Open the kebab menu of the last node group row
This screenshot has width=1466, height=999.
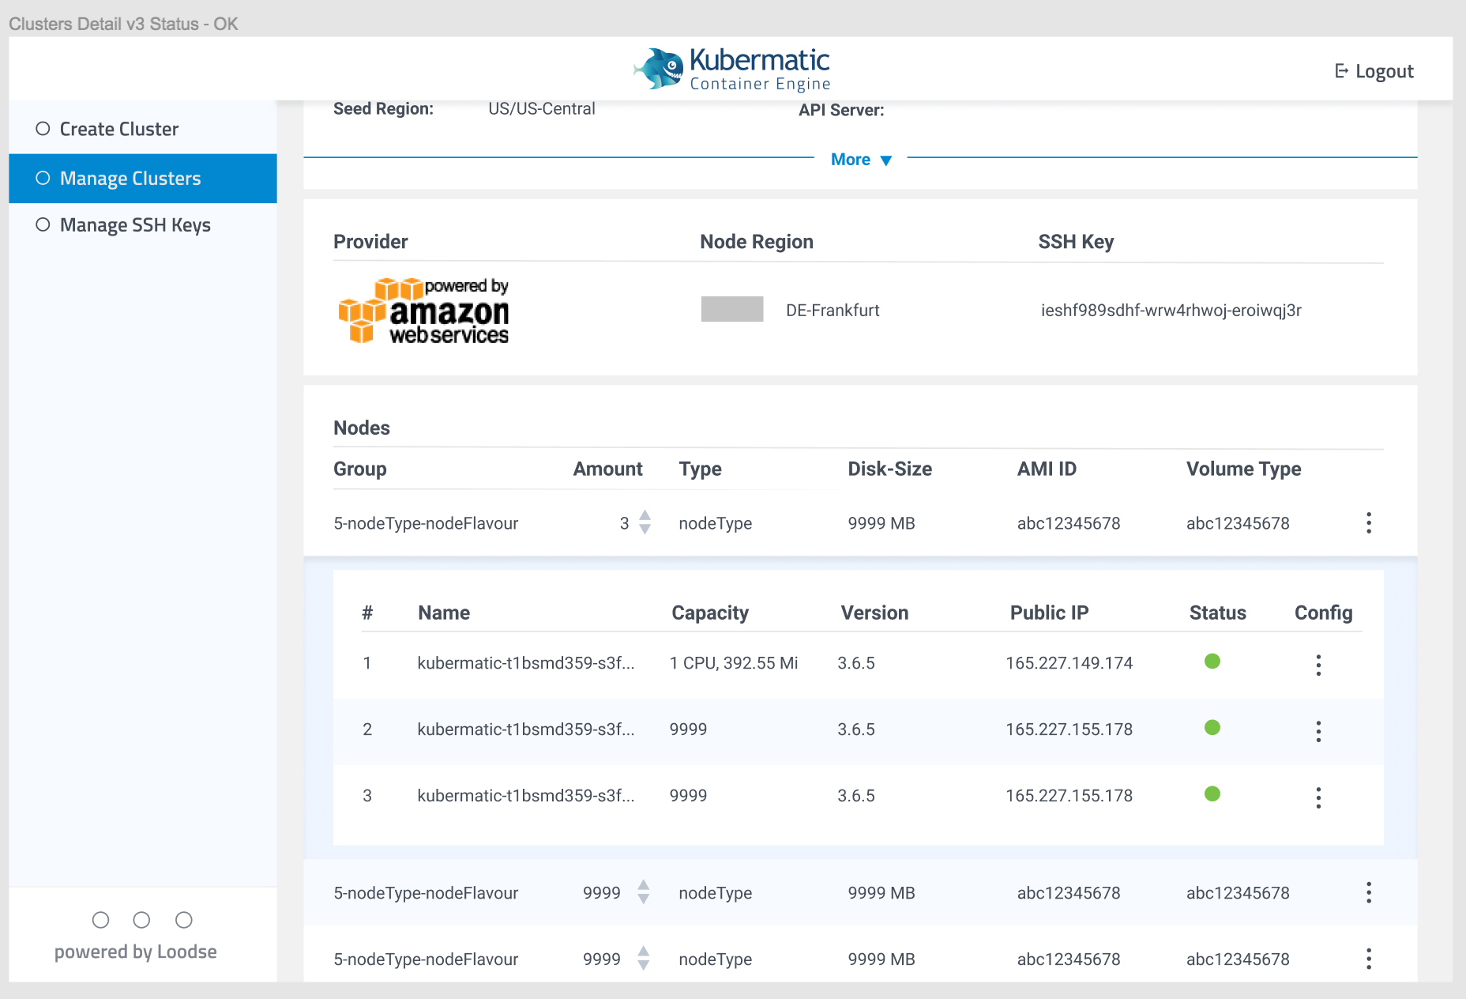pos(1369,959)
